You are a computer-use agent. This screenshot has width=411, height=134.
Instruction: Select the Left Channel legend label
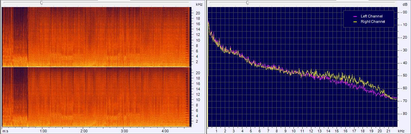[372, 16]
